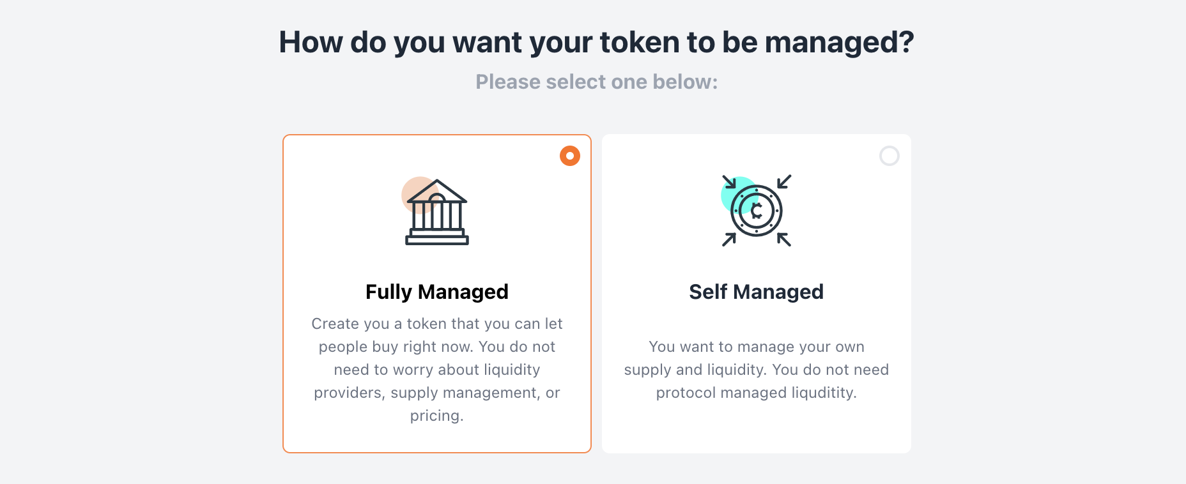Viewport: 1186px width, 484px height.
Task: Expand the Fully Managed option card
Action: click(436, 294)
